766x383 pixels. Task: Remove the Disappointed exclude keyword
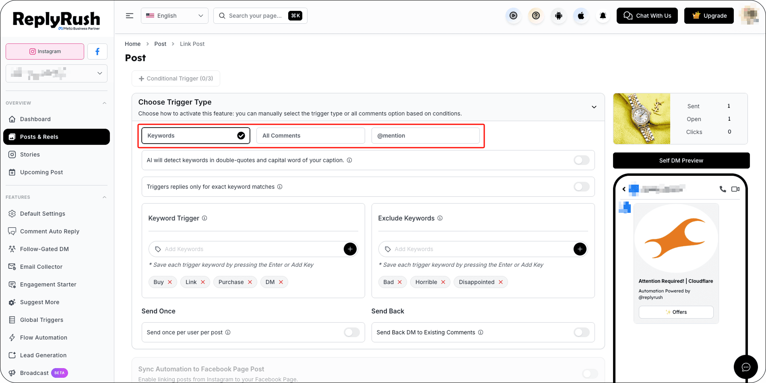(x=501, y=282)
